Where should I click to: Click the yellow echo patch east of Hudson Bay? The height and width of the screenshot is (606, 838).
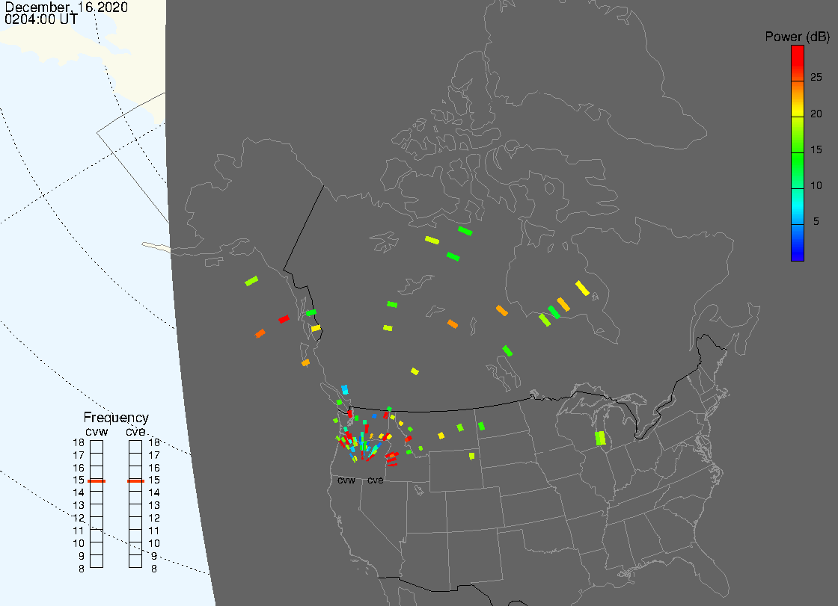(x=583, y=288)
